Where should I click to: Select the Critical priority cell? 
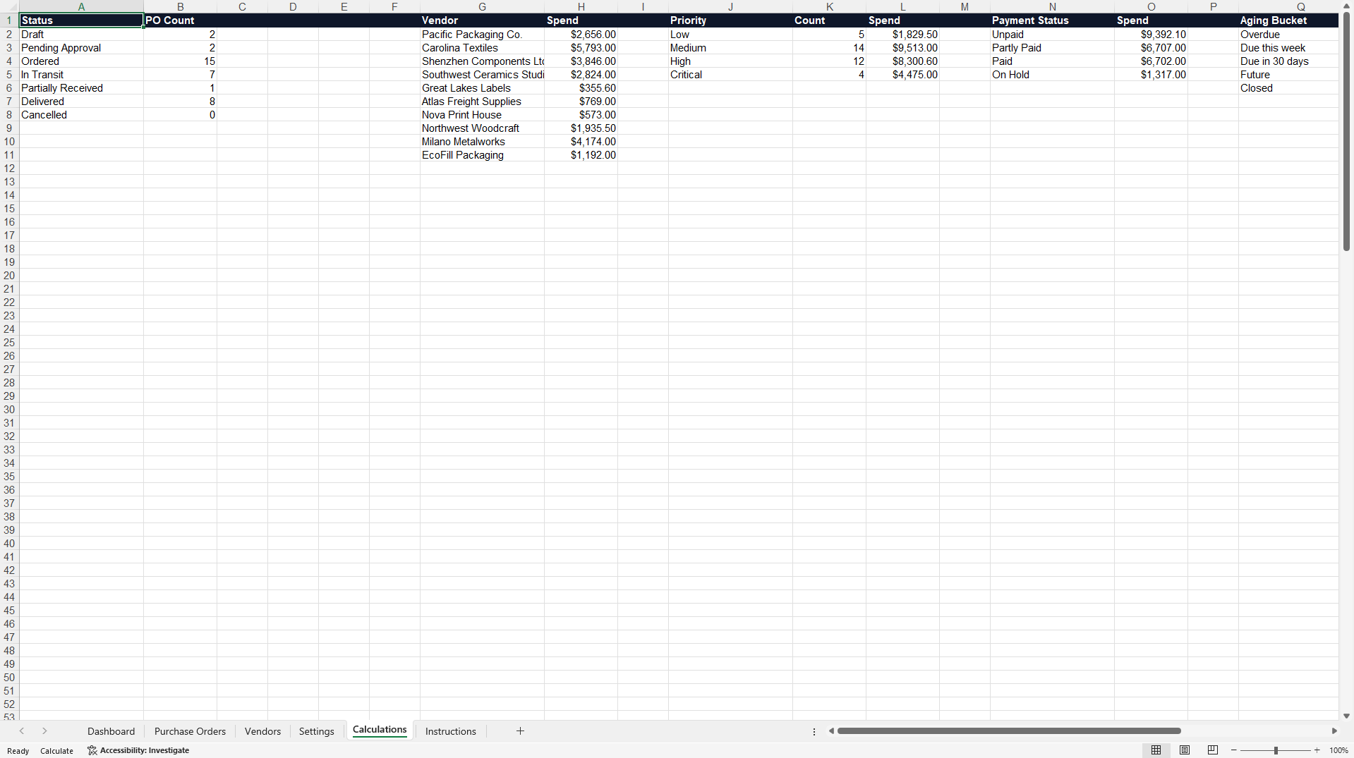pyautogui.click(x=730, y=75)
